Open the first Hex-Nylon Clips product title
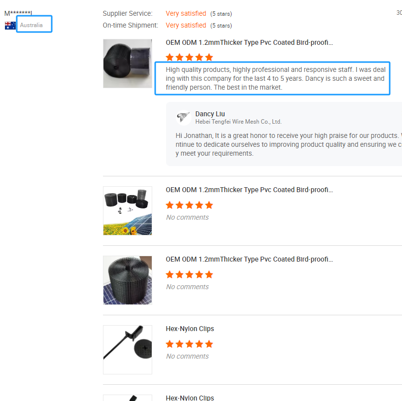 (x=190, y=329)
